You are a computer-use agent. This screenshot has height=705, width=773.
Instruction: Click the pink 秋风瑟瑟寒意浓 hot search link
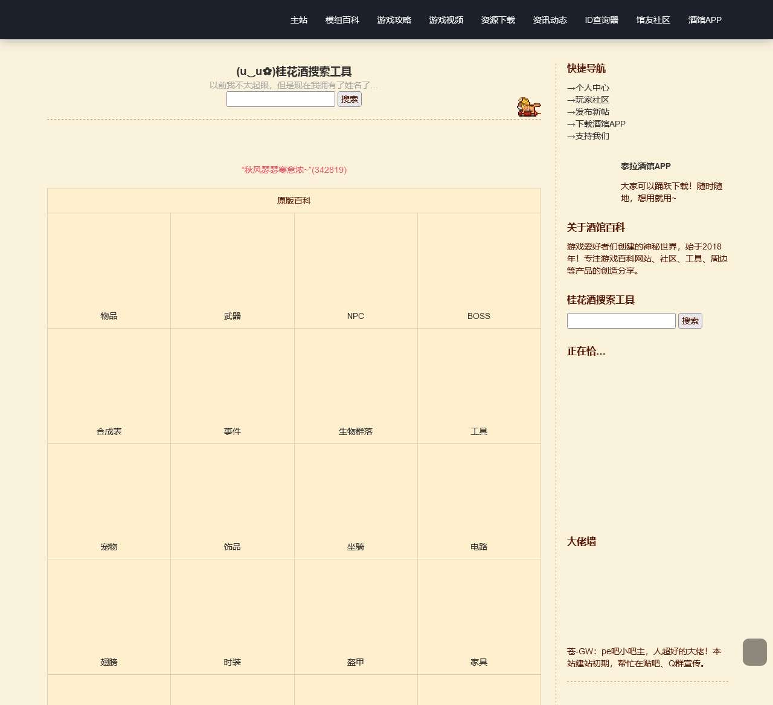(x=294, y=170)
